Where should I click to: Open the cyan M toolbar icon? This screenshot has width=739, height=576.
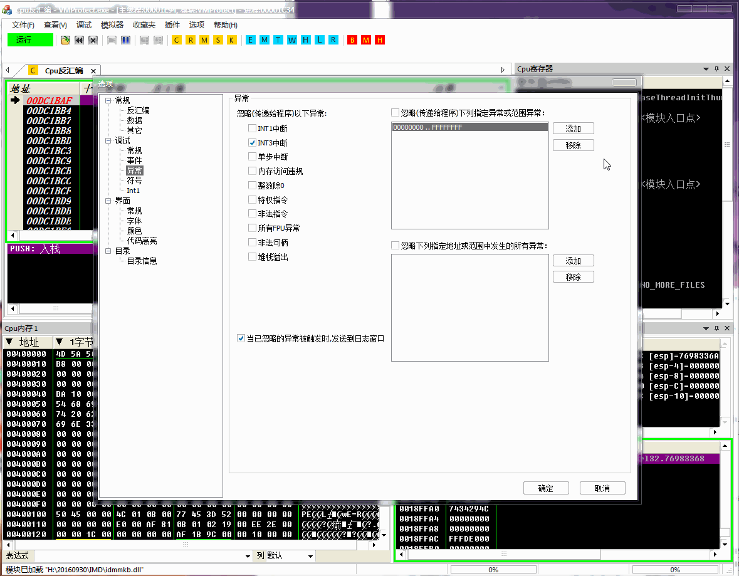[265, 40]
